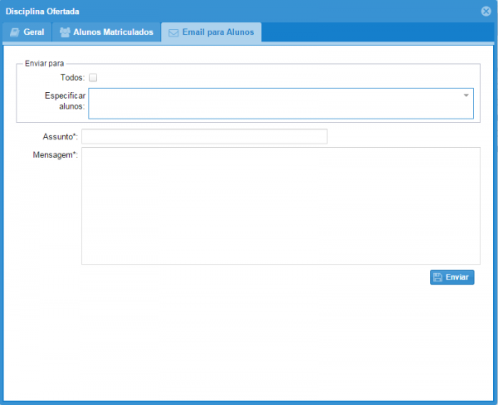Viewport: 498px width, 405px height.
Task: Click the floppy disk icon on Enviar
Action: 437,277
